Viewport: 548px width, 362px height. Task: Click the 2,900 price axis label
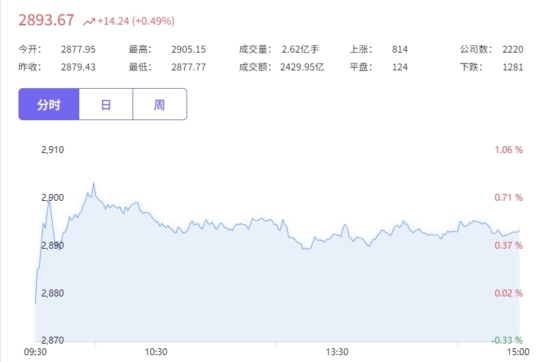tap(53, 198)
